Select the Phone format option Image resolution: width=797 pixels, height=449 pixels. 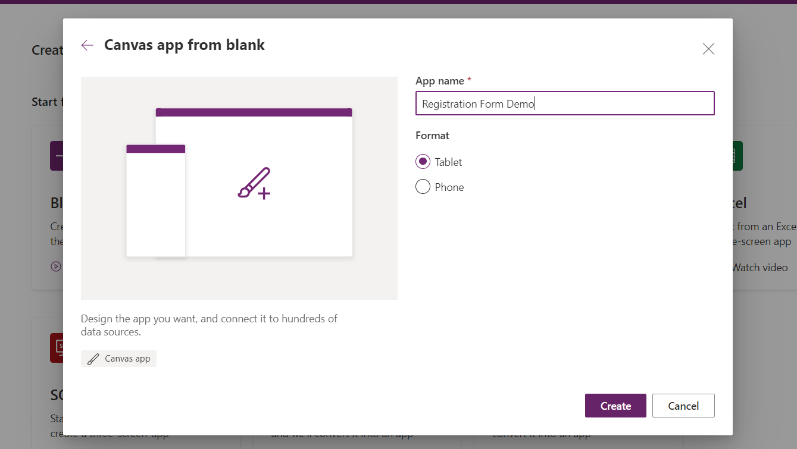440,187
